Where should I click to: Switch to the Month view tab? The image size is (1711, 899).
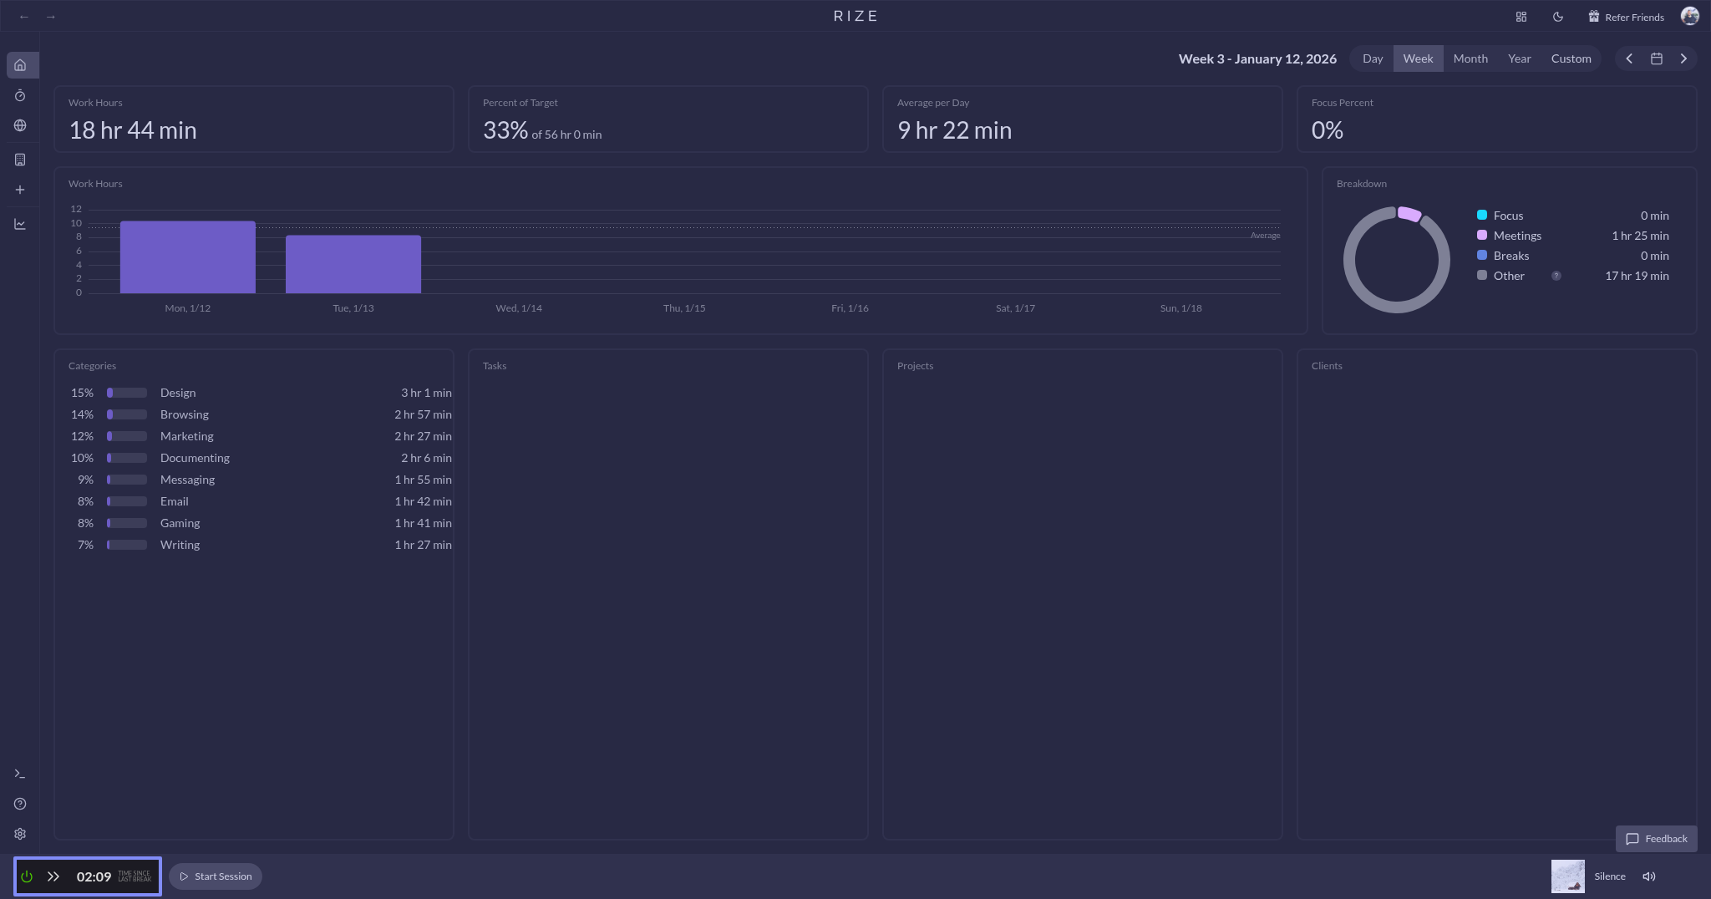[1470, 58]
